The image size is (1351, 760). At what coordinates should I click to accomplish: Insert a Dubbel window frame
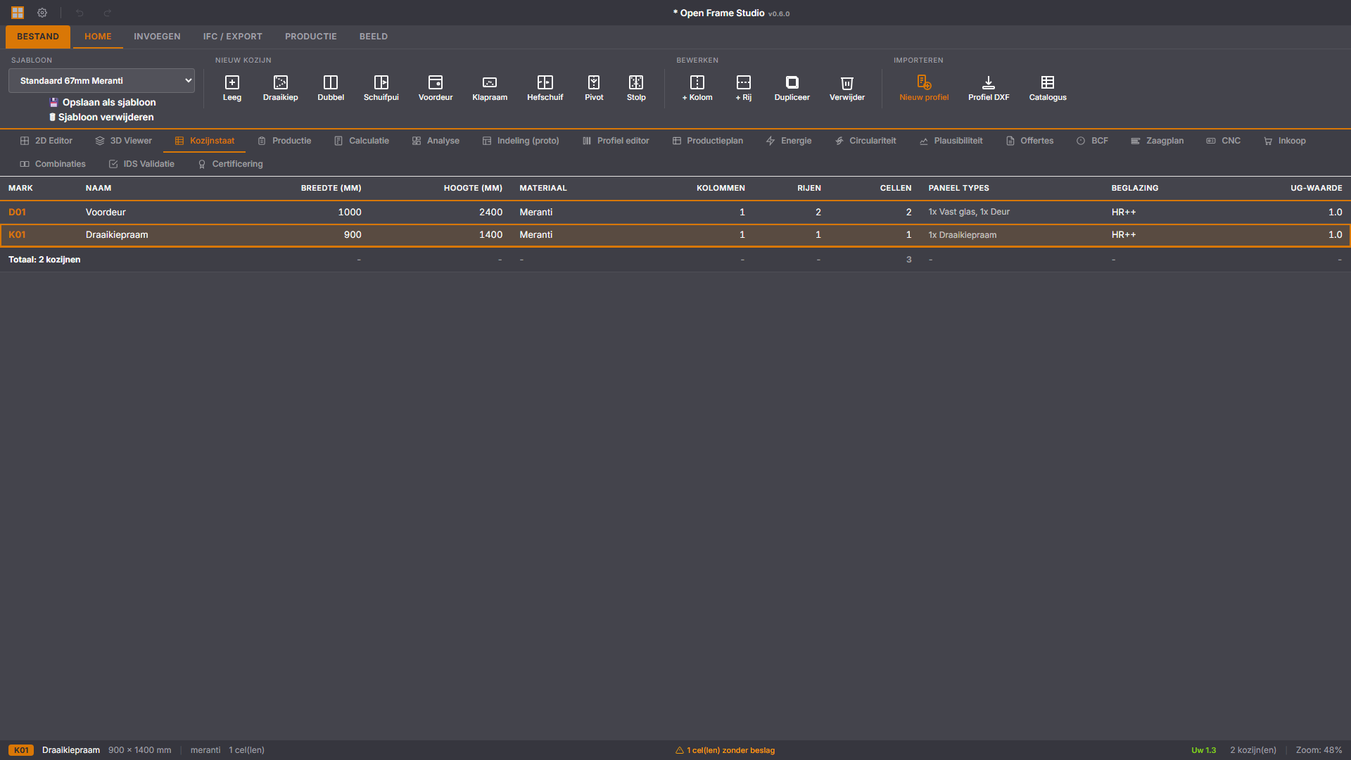click(x=330, y=88)
